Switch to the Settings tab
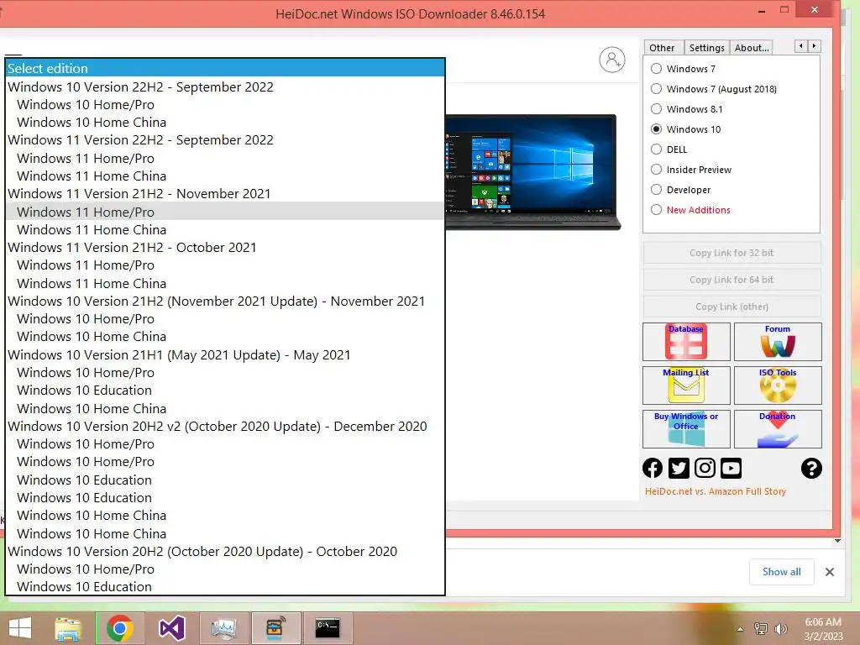 707,48
